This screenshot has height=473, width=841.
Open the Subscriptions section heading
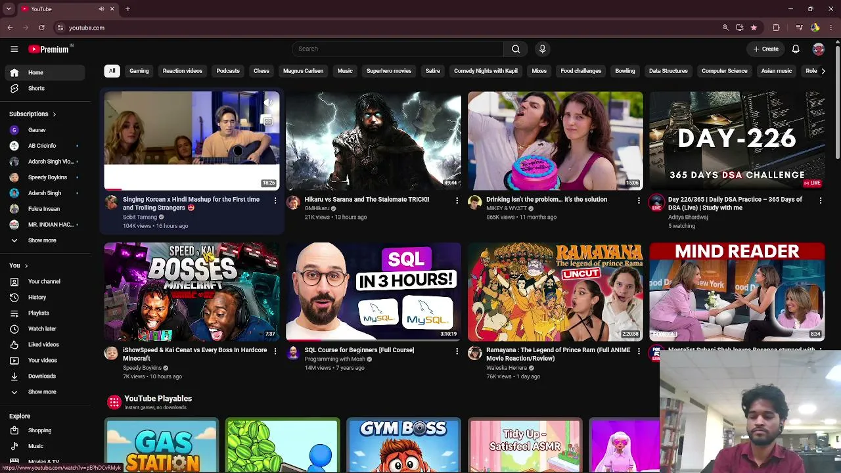click(33, 114)
